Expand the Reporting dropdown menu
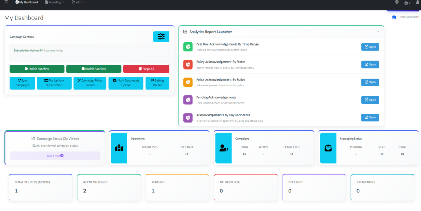The height and width of the screenshot is (211, 421). coord(55,2)
